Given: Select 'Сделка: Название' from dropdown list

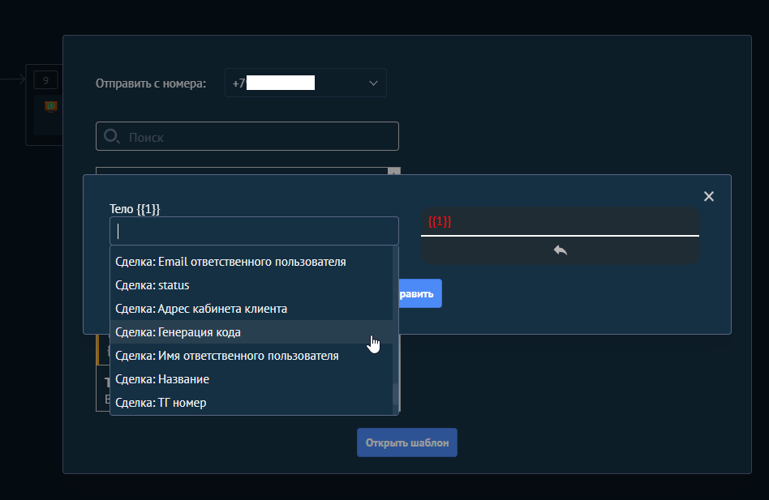Looking at the screenshot, I should pos(251,379).
